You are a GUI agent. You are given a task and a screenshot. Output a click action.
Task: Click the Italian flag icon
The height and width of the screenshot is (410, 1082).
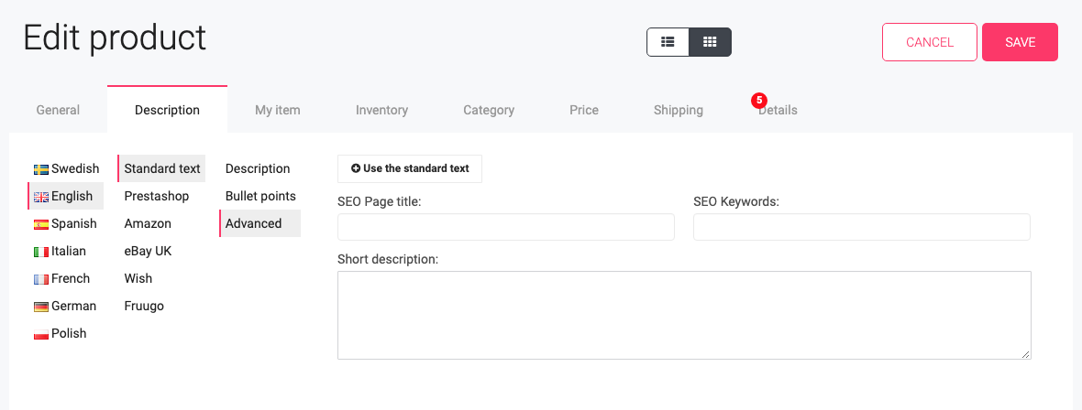tap(41, 252)
